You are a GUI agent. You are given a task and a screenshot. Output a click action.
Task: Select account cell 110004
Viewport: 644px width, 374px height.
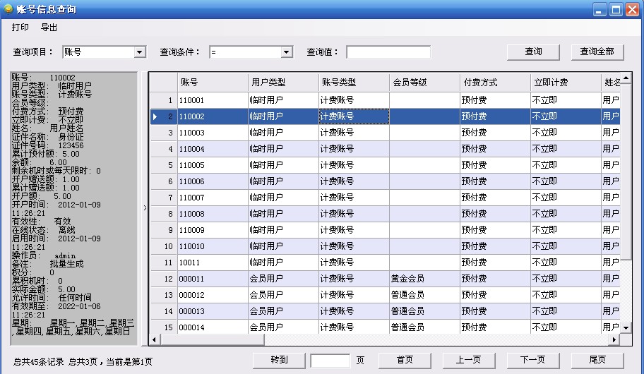(213, 149)
